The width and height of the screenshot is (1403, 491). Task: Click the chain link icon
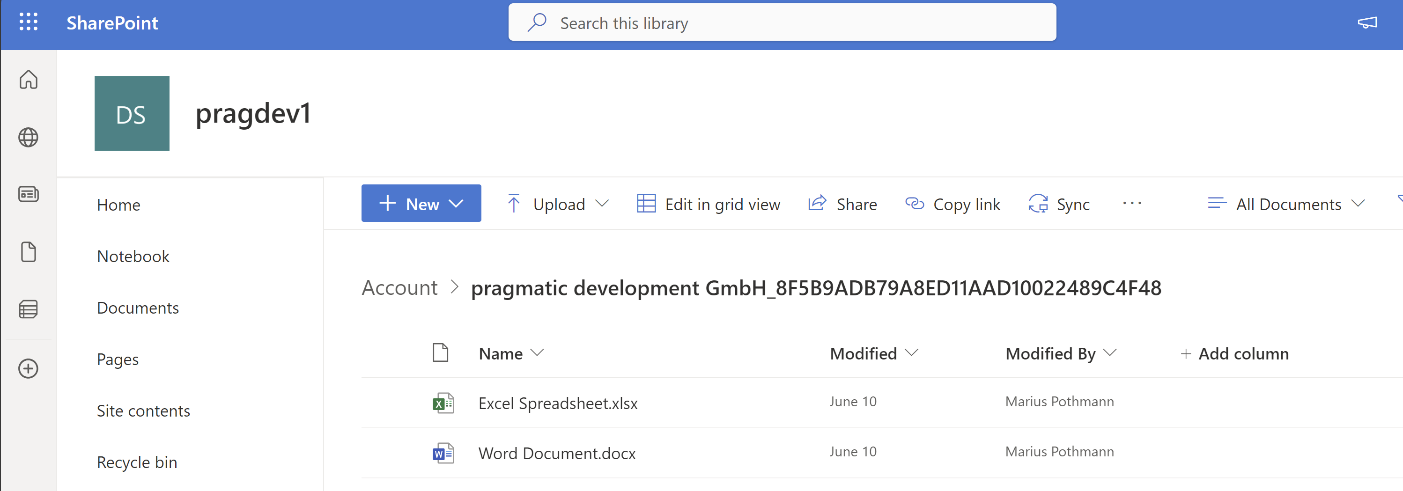915,203
